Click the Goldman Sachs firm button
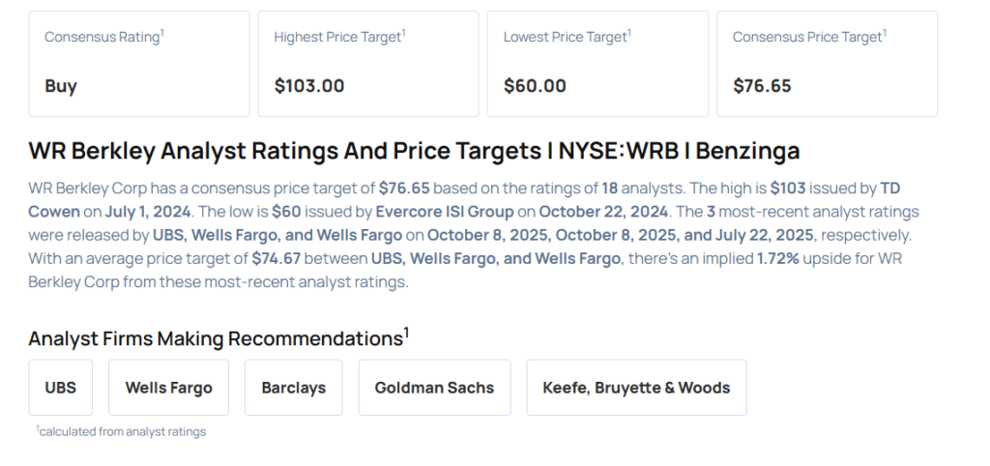Screen dimensions: 990x466 click(x=434, y=388)
